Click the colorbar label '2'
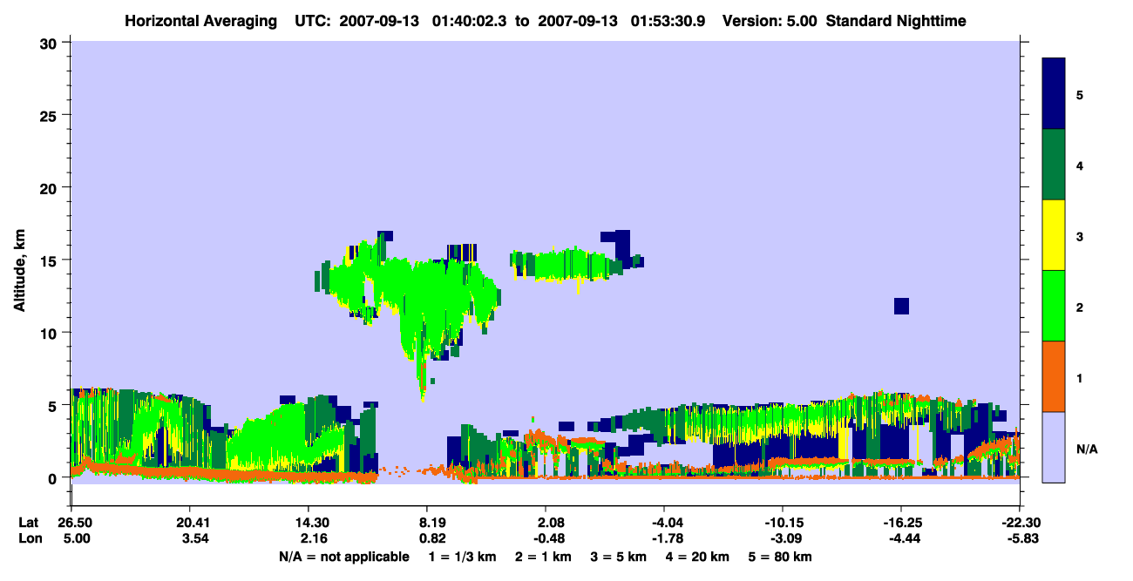This screenshot has width=1133, height=581. click(1080, 307)
